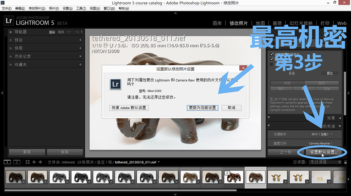Click the 粘贴 button
Screen dimensions: 351x196
point(65,152)
